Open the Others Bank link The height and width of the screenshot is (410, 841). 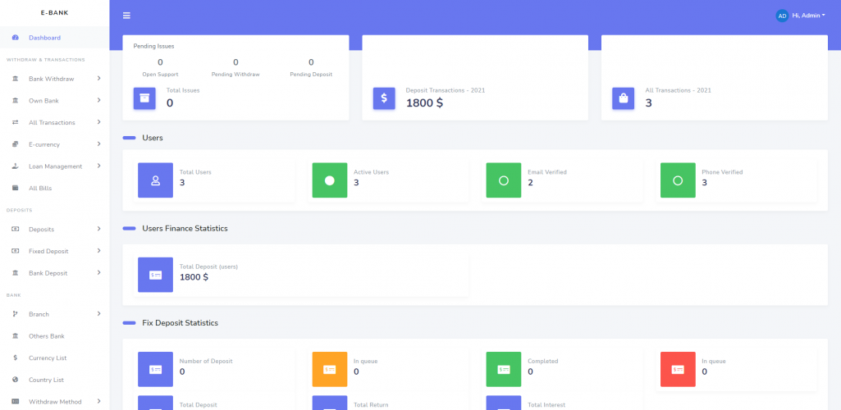[46, 336]
